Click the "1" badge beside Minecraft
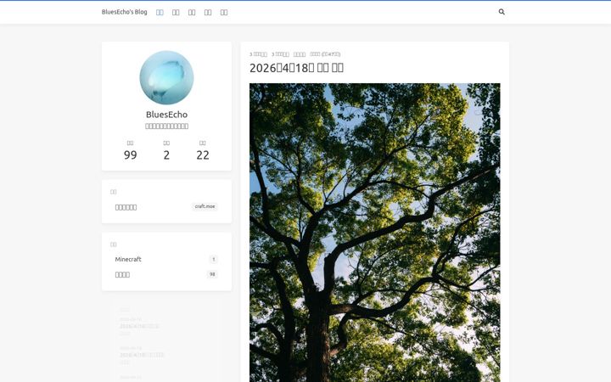 [213, 259]
